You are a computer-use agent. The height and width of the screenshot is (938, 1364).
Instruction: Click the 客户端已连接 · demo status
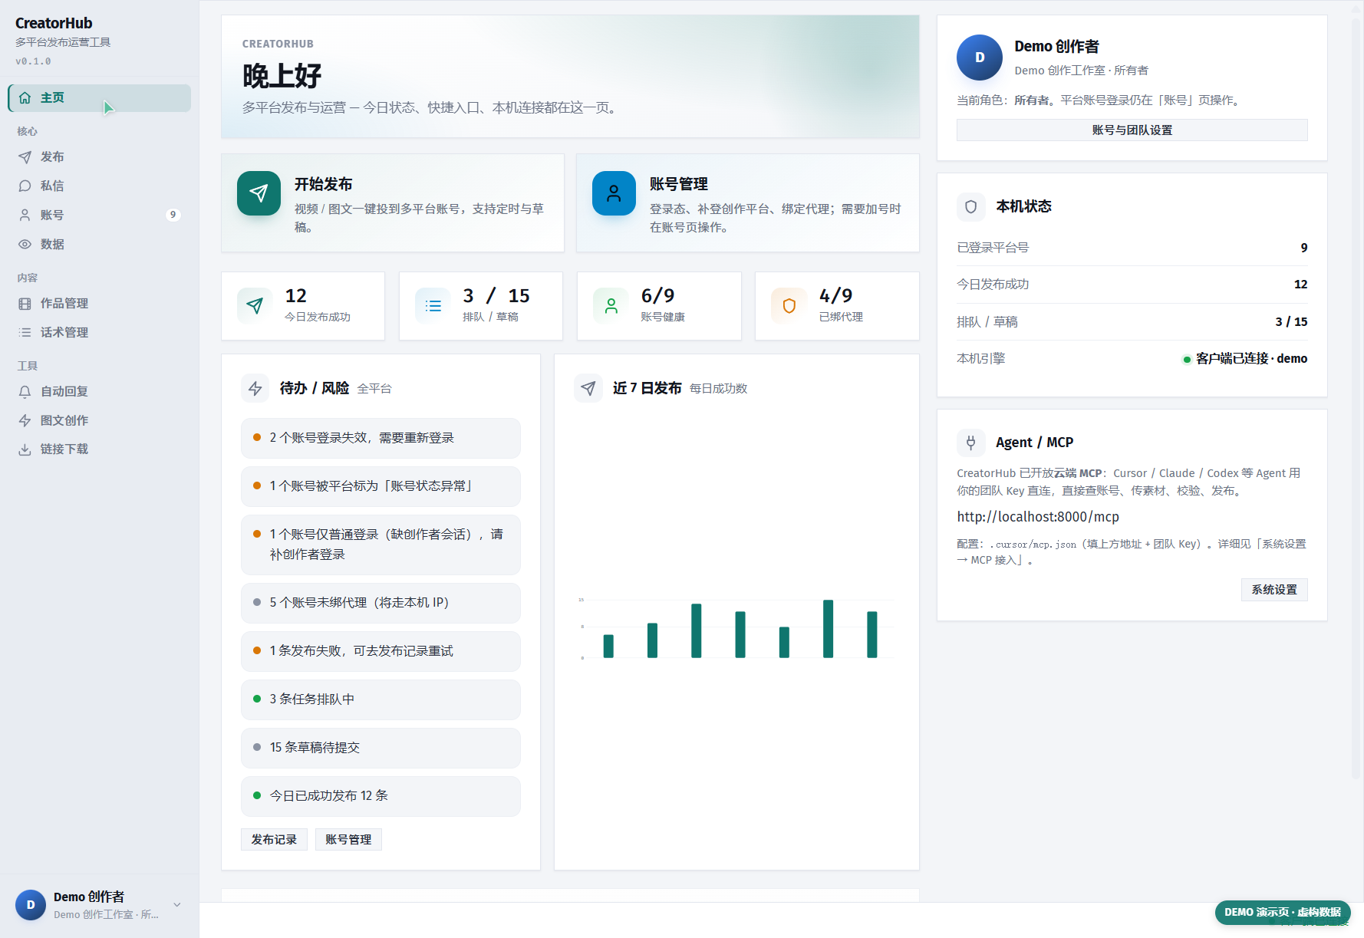pyautogui.click(x=1245, y=359)
